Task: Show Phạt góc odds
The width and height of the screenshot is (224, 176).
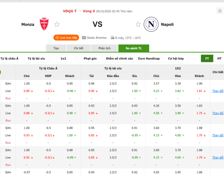Action: (x=90, y=59)
